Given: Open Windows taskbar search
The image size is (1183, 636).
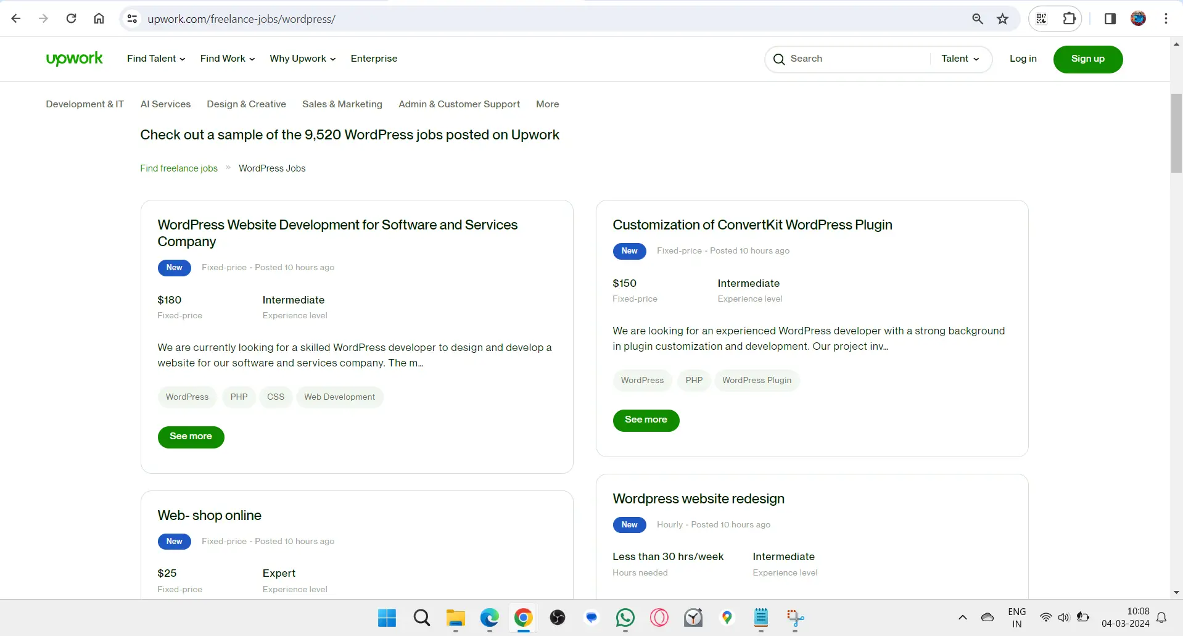Looking at the screenshot, I should (x=422, y=617).
